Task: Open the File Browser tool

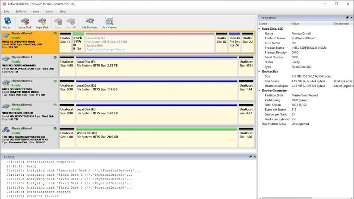Action: pos(90,23)
